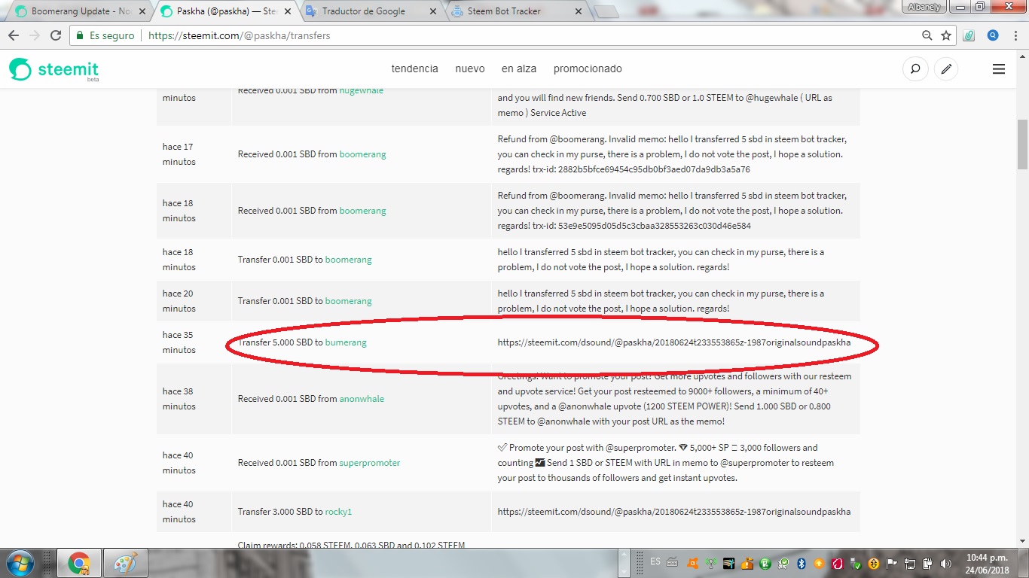The image size is (1029, 578).
Task: Click the dsound URL memo in rocky1 row
Action: [674, 512]
